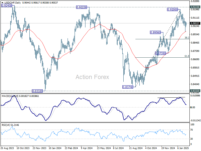This screenshot has width=201, height=151.
Task: Click the MACD -0.011342 scale value
Action: 195,121
